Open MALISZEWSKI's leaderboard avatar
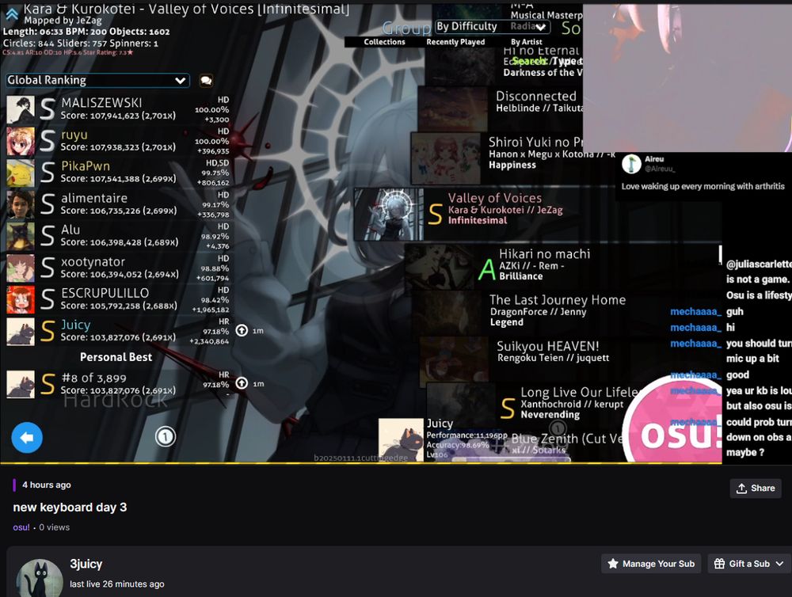Screen dimensions: 792x597 click(x=21, y=109)
